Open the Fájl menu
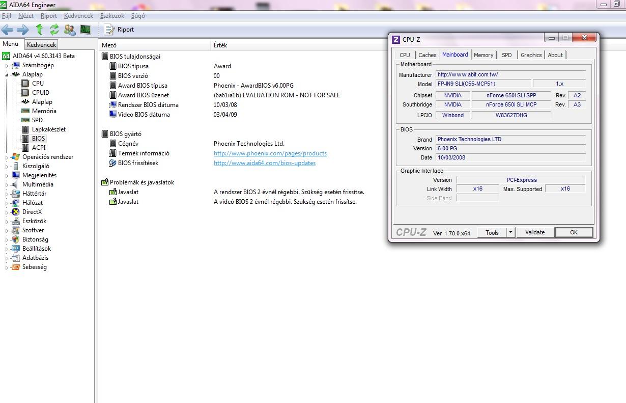This screenshot has width=626, height=403. pos(7,16)
